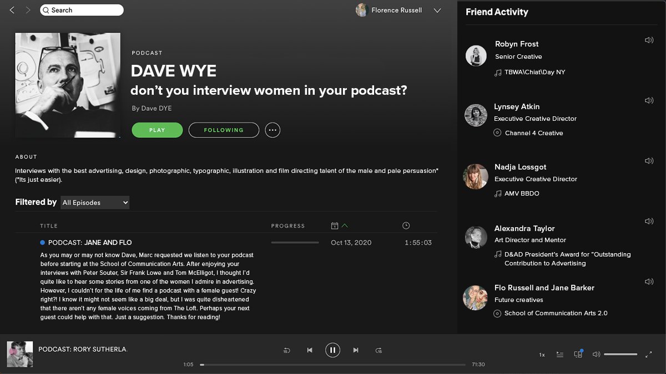
Task: Mute with the player bar speaker icon
Action: [x=596, y=355]
